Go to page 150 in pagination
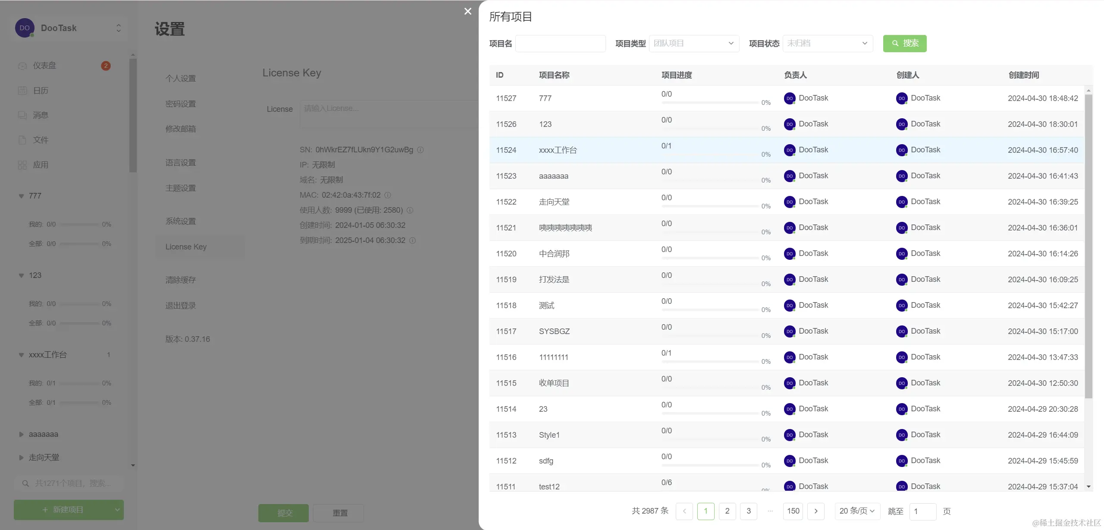 point(793,511)
